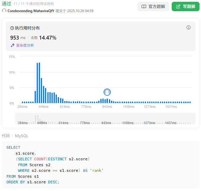Click the 击败 14.47% statistic
Image resolution: width=201 pixels, height=191 pixels.
(x=44, y=38)
